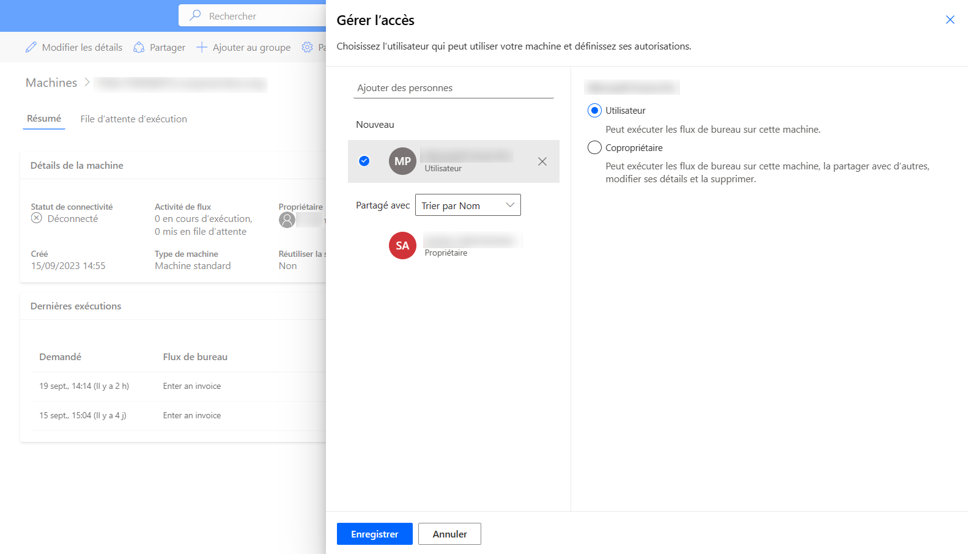
Task: Click the MP user avatar
Action: point(402,161)
